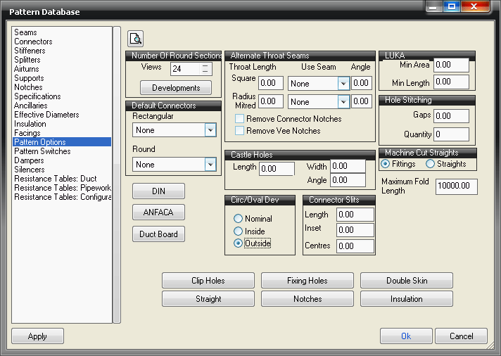The image size is (501, 356).
Task: Select Seams in the category list
Action: pos(25,32)
